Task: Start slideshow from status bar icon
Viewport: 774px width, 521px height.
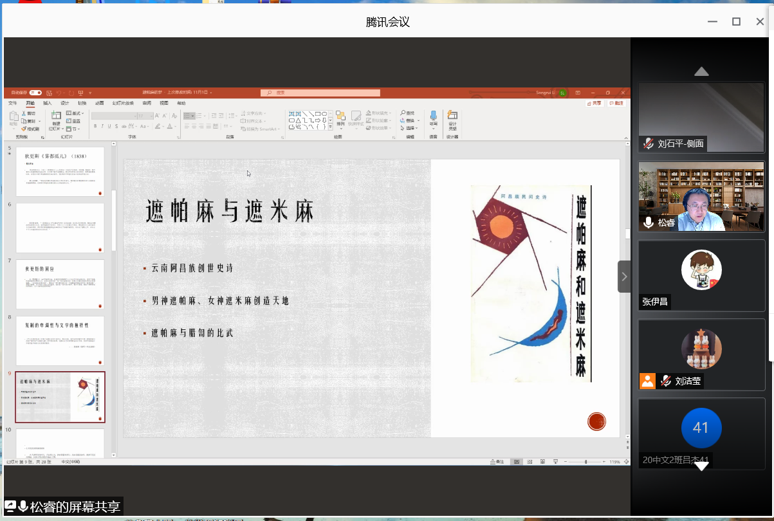Action: click(x=555, y=462)
